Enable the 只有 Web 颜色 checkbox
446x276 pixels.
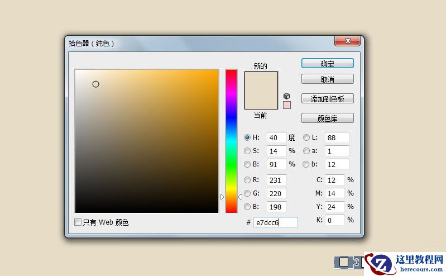point(78,222)
